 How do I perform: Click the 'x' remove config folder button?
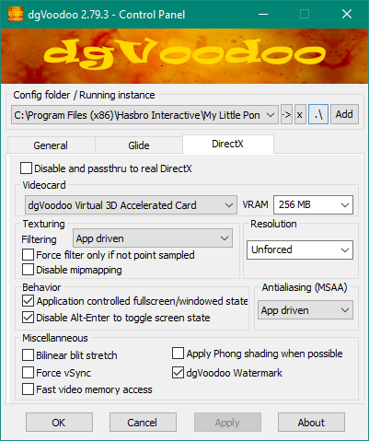[x=300, y=115]
